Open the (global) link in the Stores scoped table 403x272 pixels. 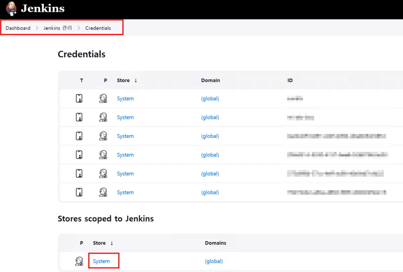(x=214, y=261)
